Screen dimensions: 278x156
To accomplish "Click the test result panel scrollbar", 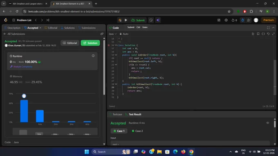I will [275, 124].
